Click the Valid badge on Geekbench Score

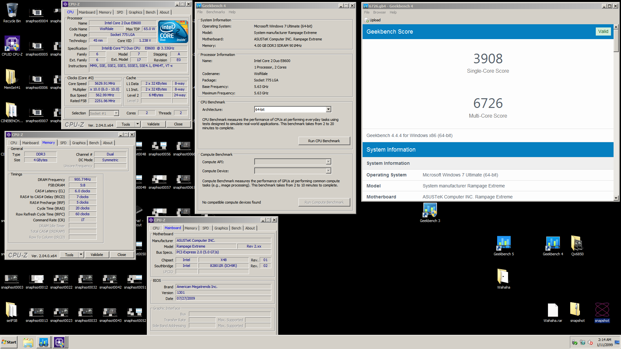coord(603,31)
